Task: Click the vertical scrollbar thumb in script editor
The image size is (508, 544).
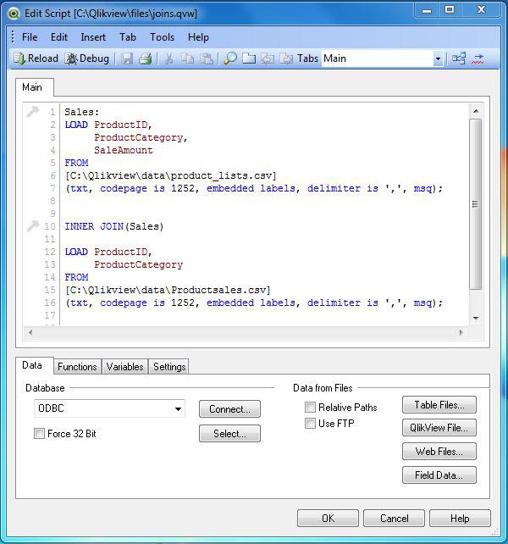Action: pos(476,204)
